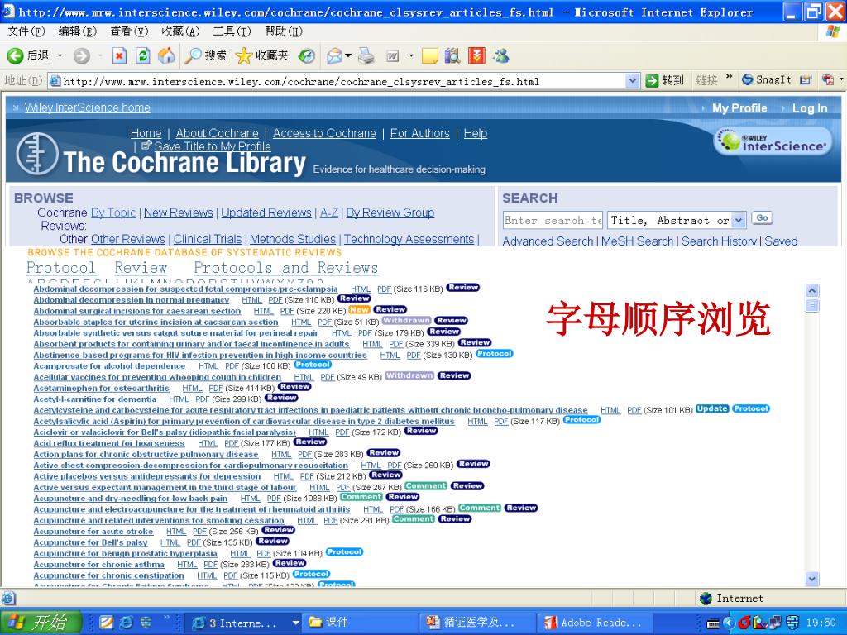Screen dimensions: 847x635
Task: Click the notepad Quick Launch icon
Action: coord(107,623)
